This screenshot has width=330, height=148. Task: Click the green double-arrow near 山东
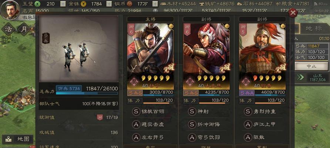click(300, 77)
